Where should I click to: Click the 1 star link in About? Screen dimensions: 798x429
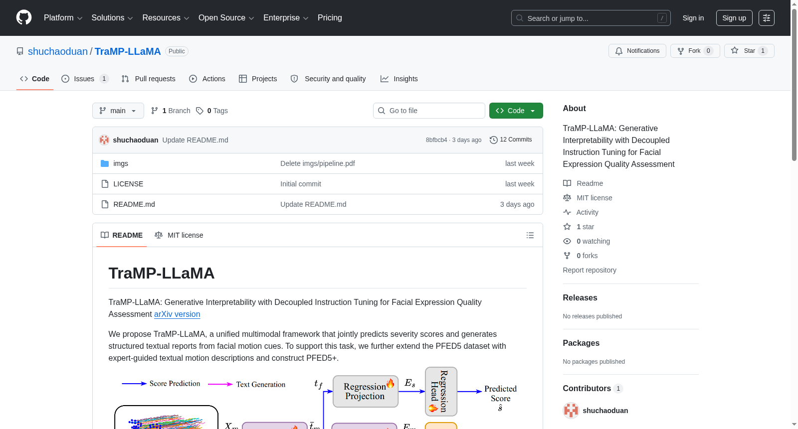click(585, 227)
